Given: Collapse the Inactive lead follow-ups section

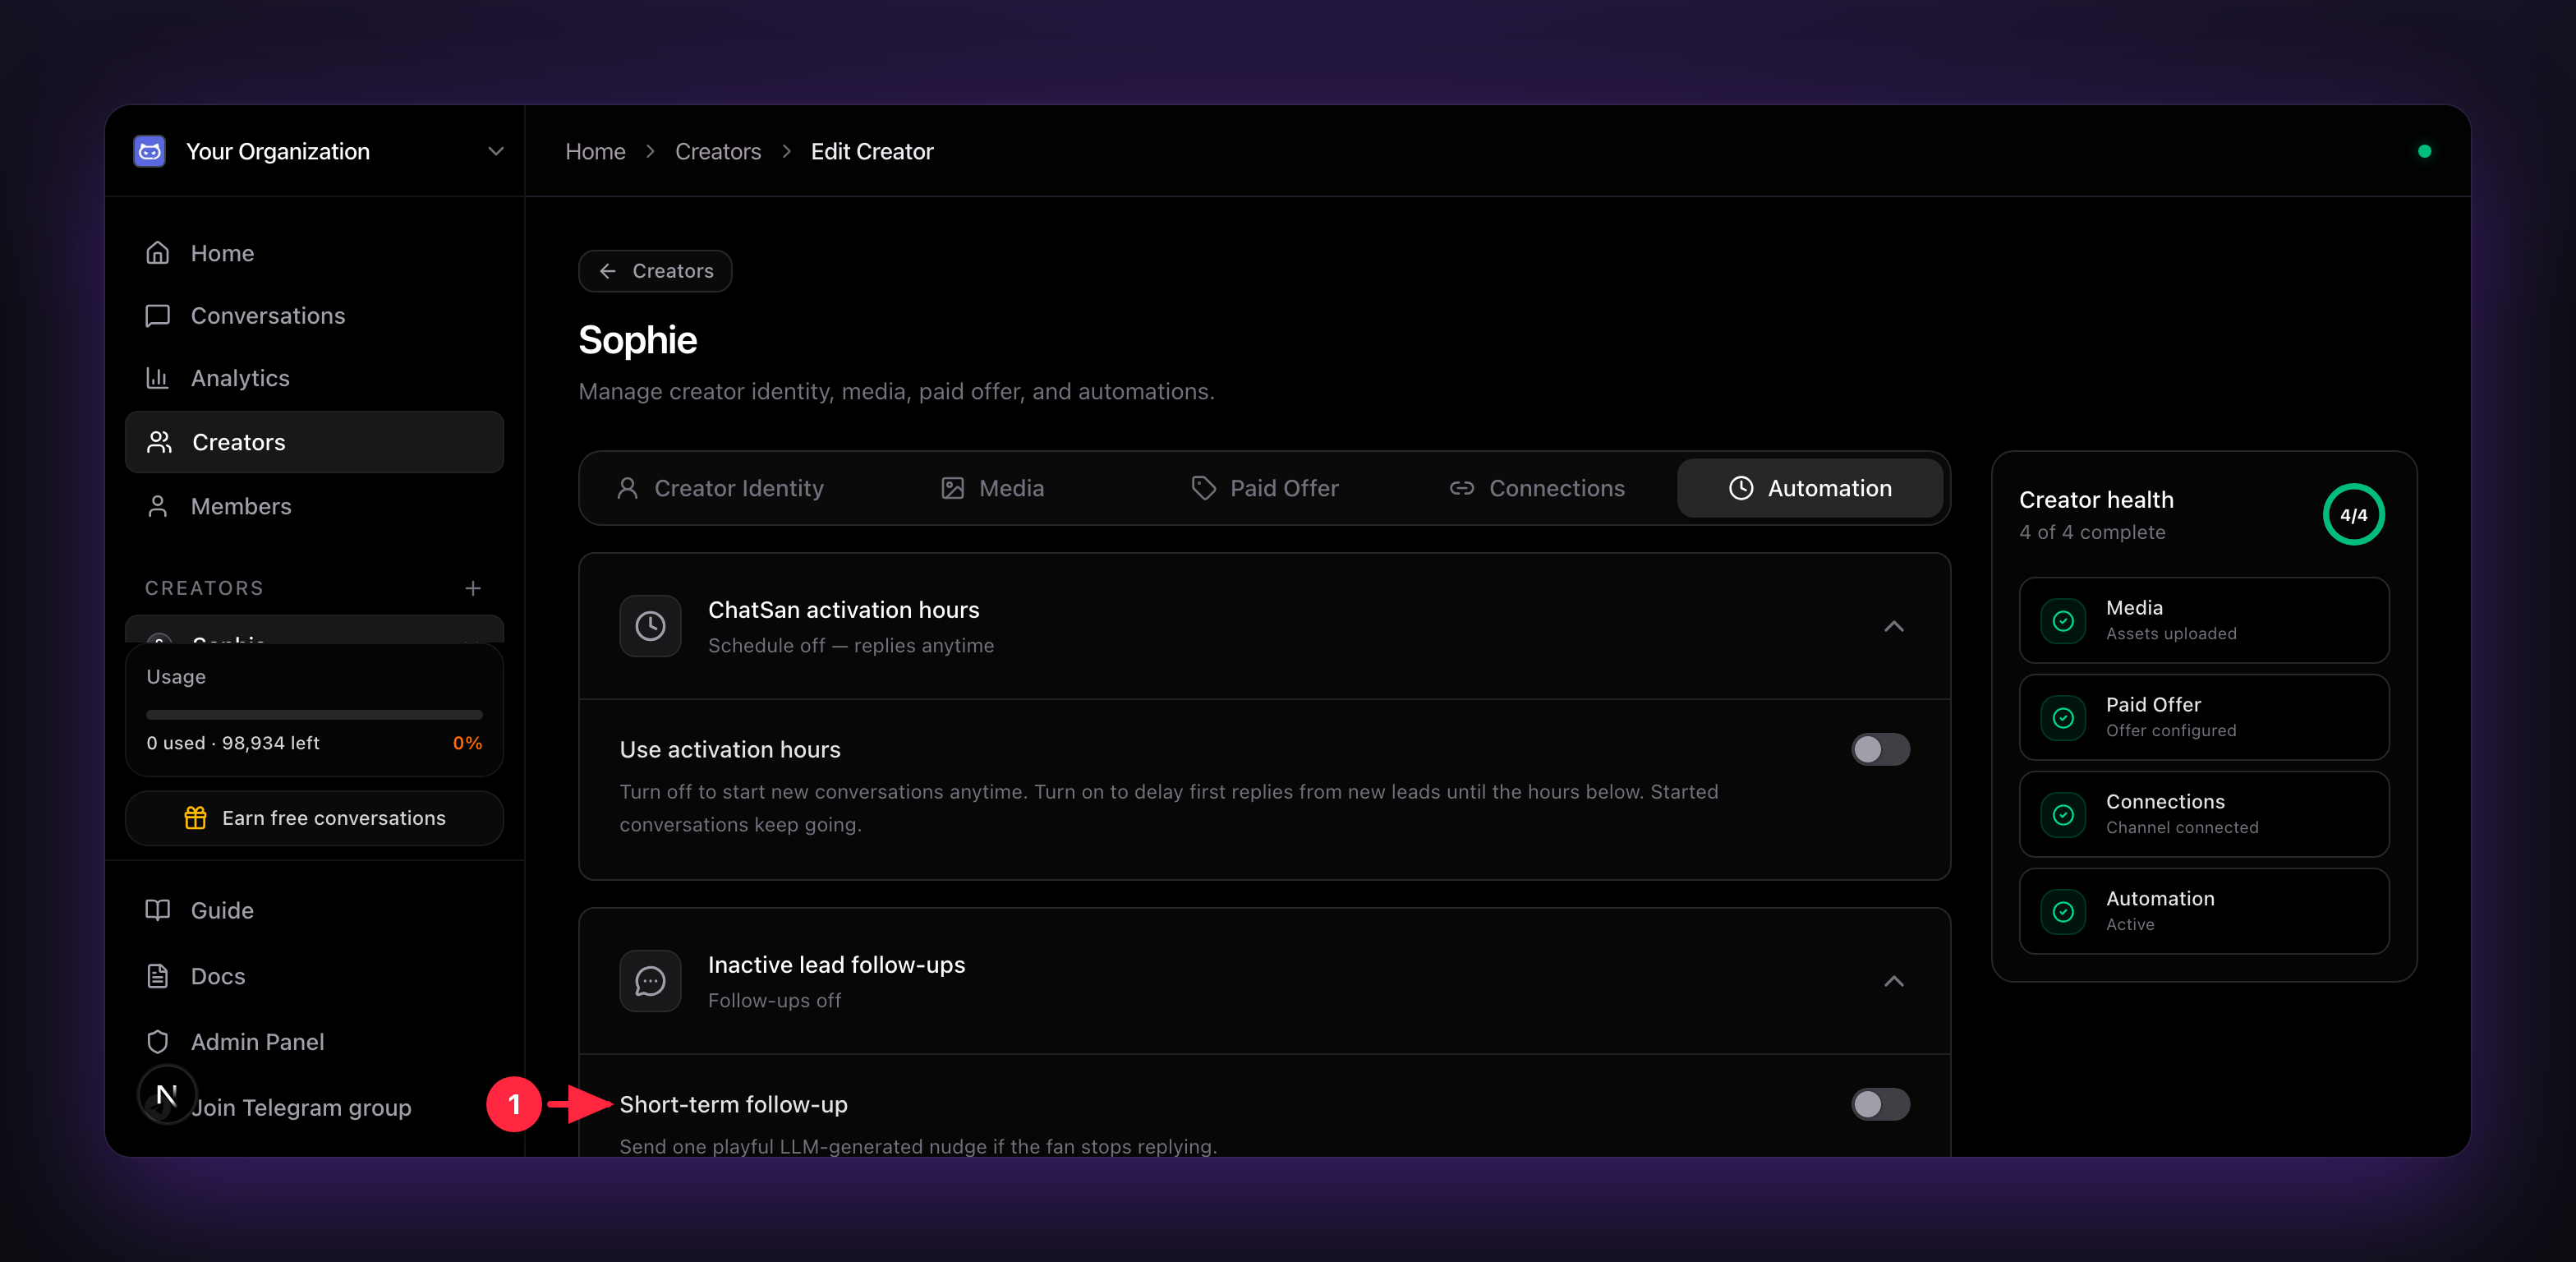Looking at the screenshot, I should (x=1894, y=981).
